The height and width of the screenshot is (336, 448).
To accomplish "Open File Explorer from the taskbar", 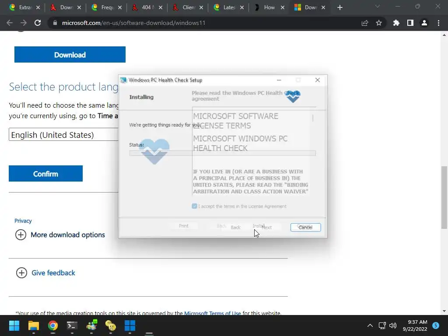I will click(33, 325).
